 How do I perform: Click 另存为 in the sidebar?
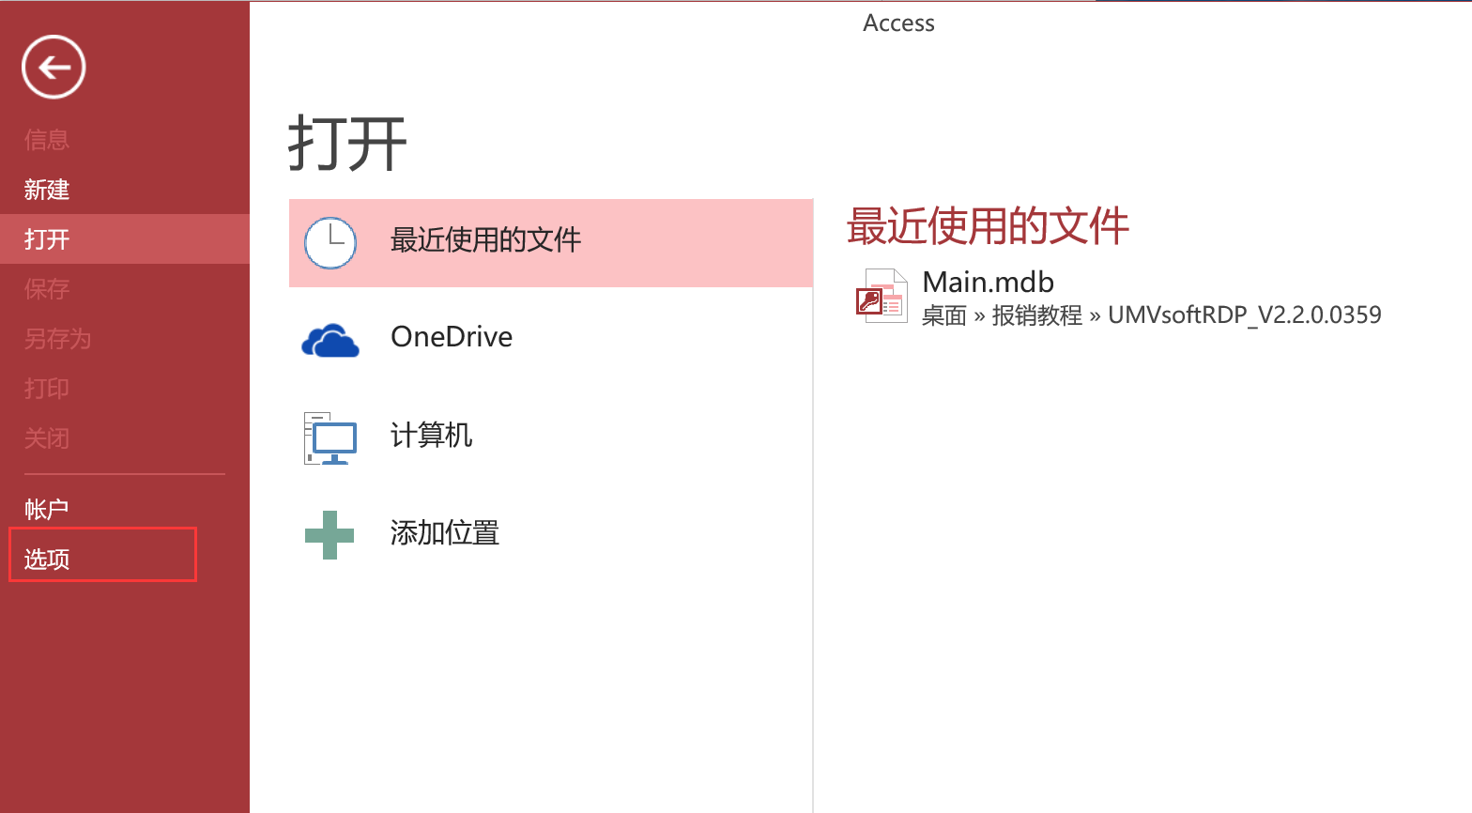[125, 339]
